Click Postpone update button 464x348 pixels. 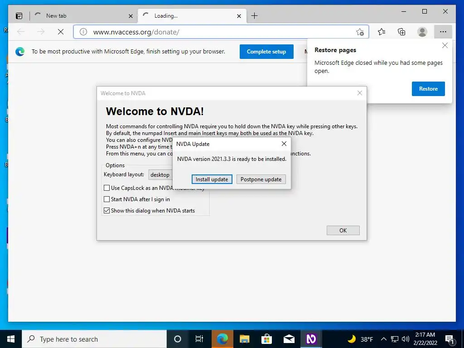[261, 179]
